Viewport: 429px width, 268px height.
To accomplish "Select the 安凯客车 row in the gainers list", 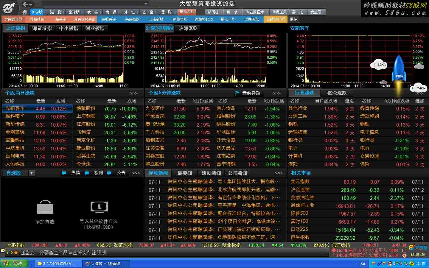I will coord(37,109).
